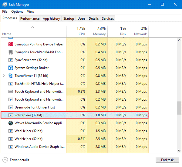Click the Usermode Font Driver Host icon
This screenshot has width=182, height=167.
click(x=11, y=107)
